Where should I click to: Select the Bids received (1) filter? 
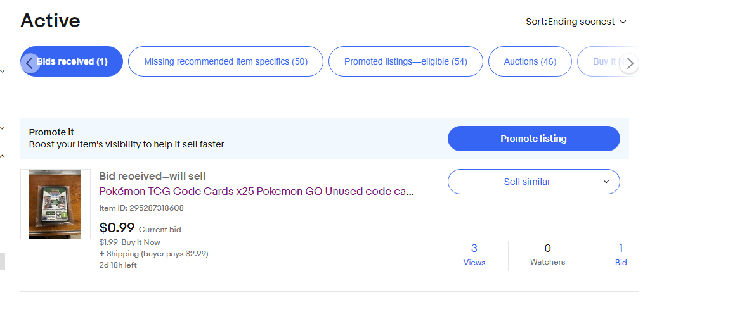(72, 61)
